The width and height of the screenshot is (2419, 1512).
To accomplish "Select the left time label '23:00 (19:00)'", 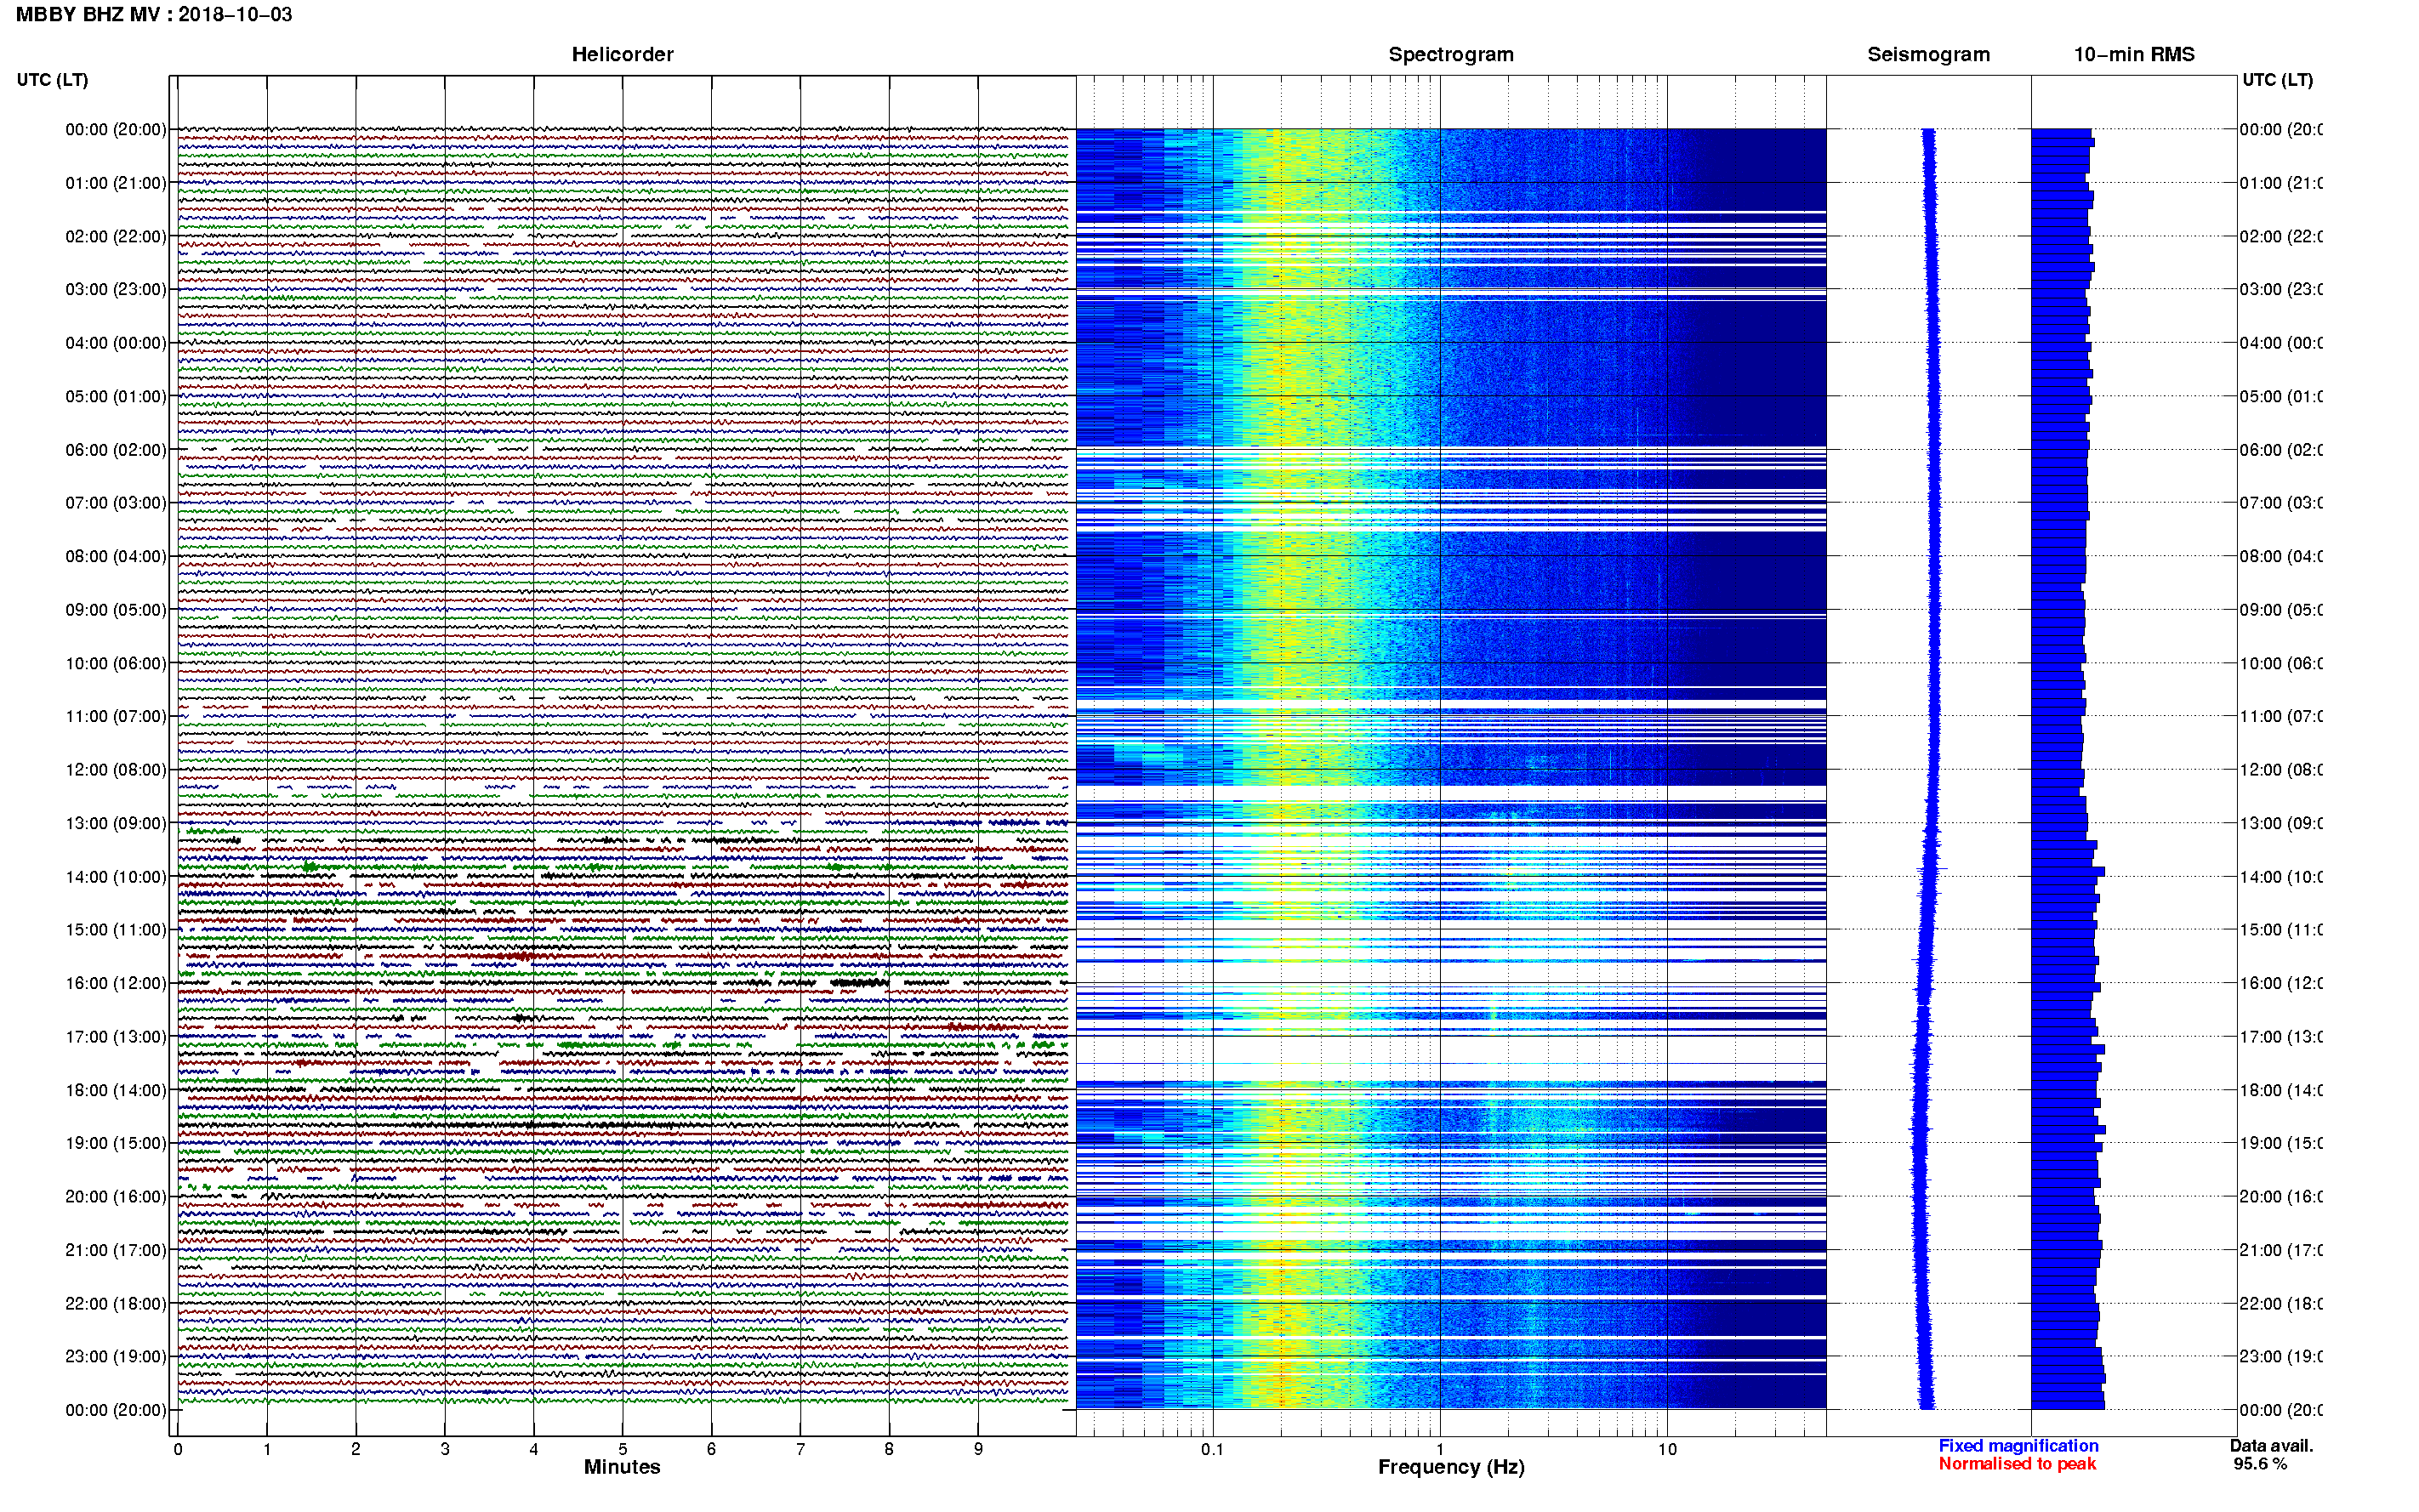I will point(116,1357).
